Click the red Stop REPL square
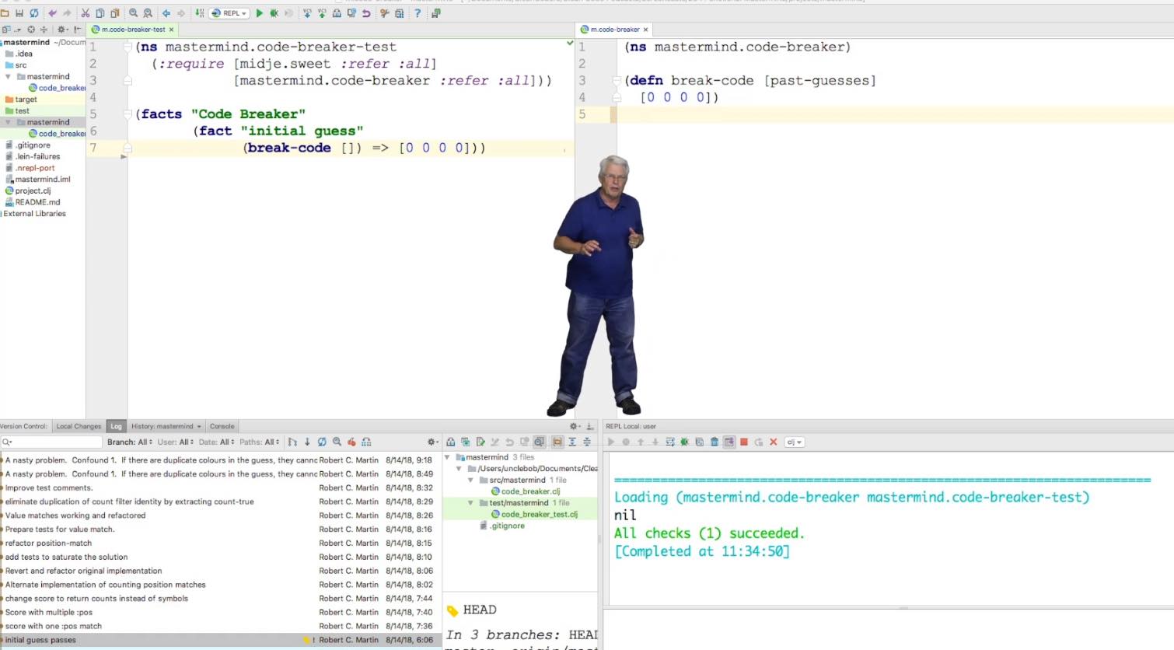The height and width of the screenshot is (650, 1174). [x=744, y=442]
